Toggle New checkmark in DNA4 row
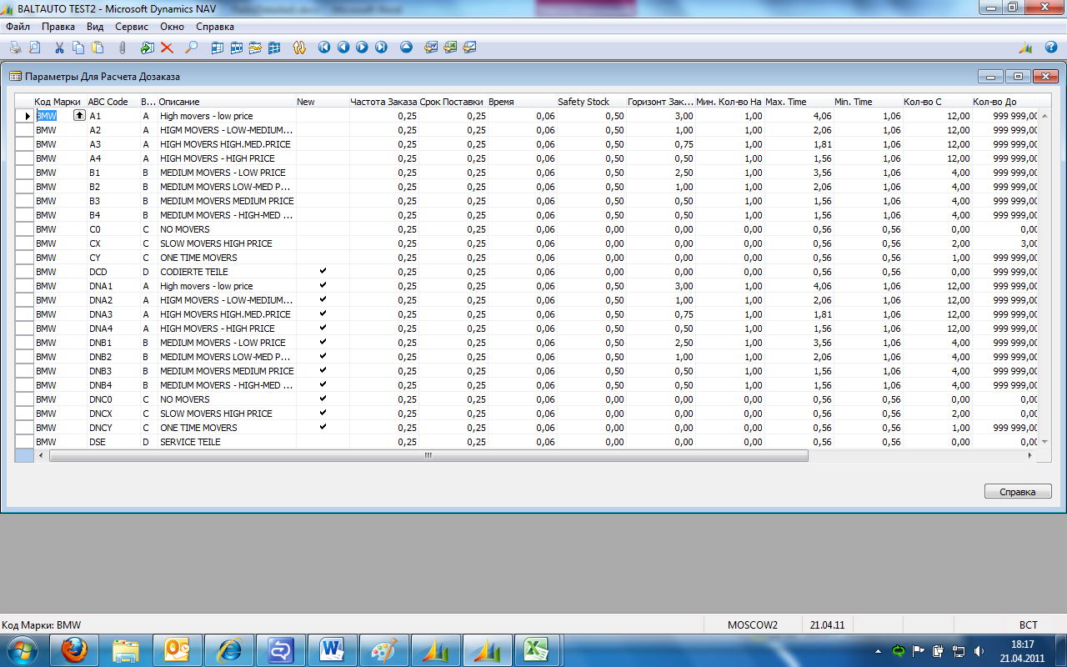 (x=323, y=328)
